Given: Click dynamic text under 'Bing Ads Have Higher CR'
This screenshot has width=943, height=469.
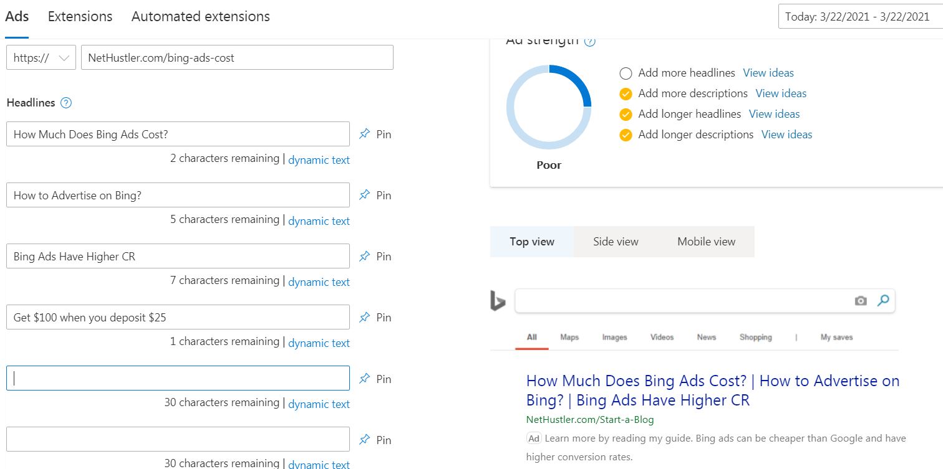Looking at the screenshot, I should 319,282.
